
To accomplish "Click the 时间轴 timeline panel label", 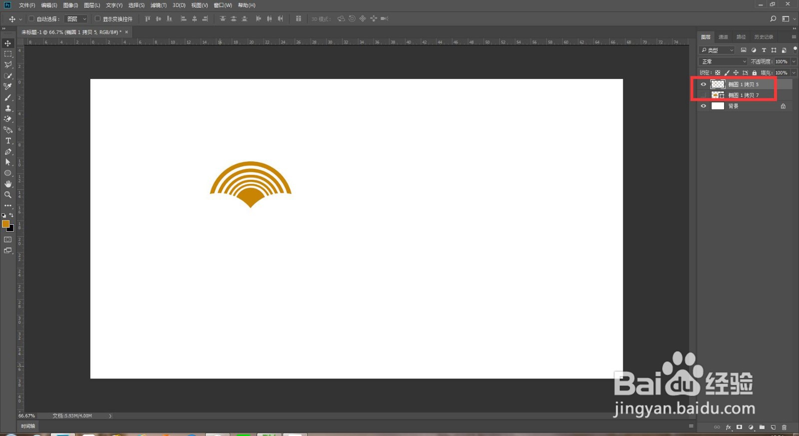I will click(28, 426).
